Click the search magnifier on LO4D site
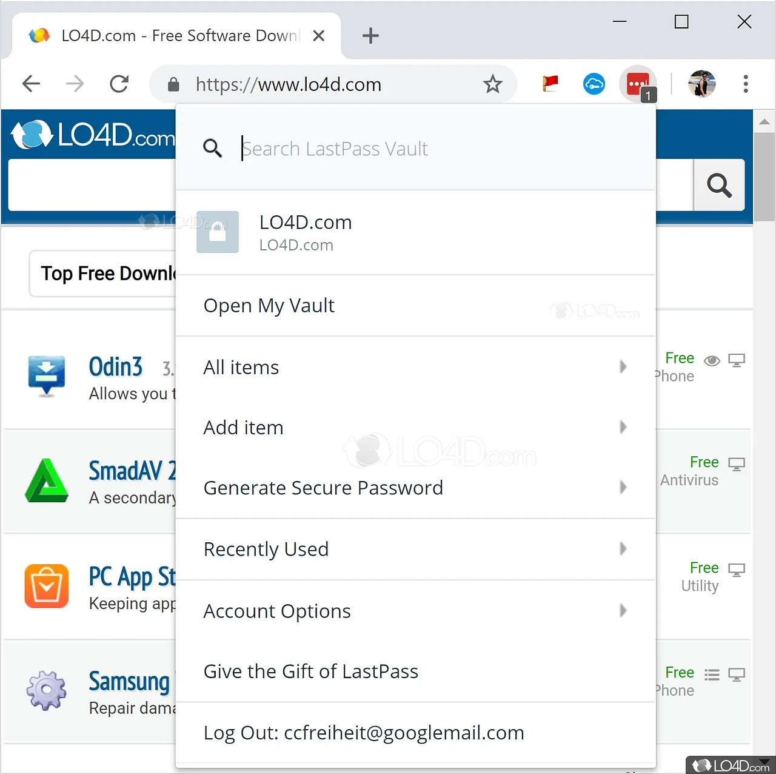Viewport: 776px width, 774px height. tap(719, 186)
